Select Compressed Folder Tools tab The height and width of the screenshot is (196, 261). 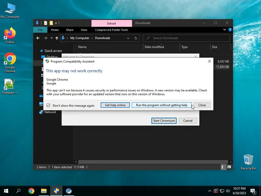(x=112, y=30)
